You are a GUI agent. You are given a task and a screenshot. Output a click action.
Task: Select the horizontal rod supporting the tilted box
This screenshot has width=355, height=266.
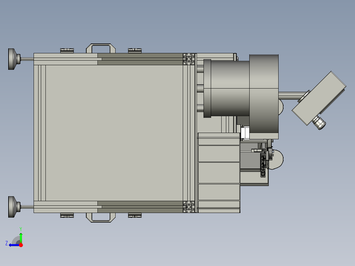[x=292, y=96]
